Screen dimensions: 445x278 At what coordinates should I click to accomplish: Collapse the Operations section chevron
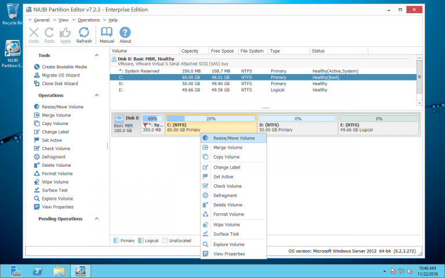point(97,96)
